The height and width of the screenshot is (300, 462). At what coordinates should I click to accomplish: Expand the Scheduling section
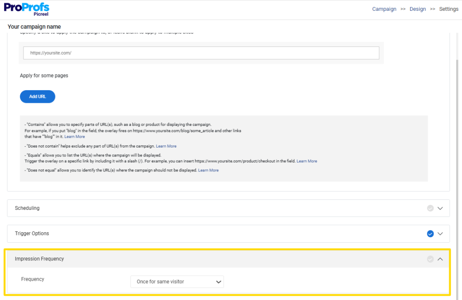coord(440,208)
